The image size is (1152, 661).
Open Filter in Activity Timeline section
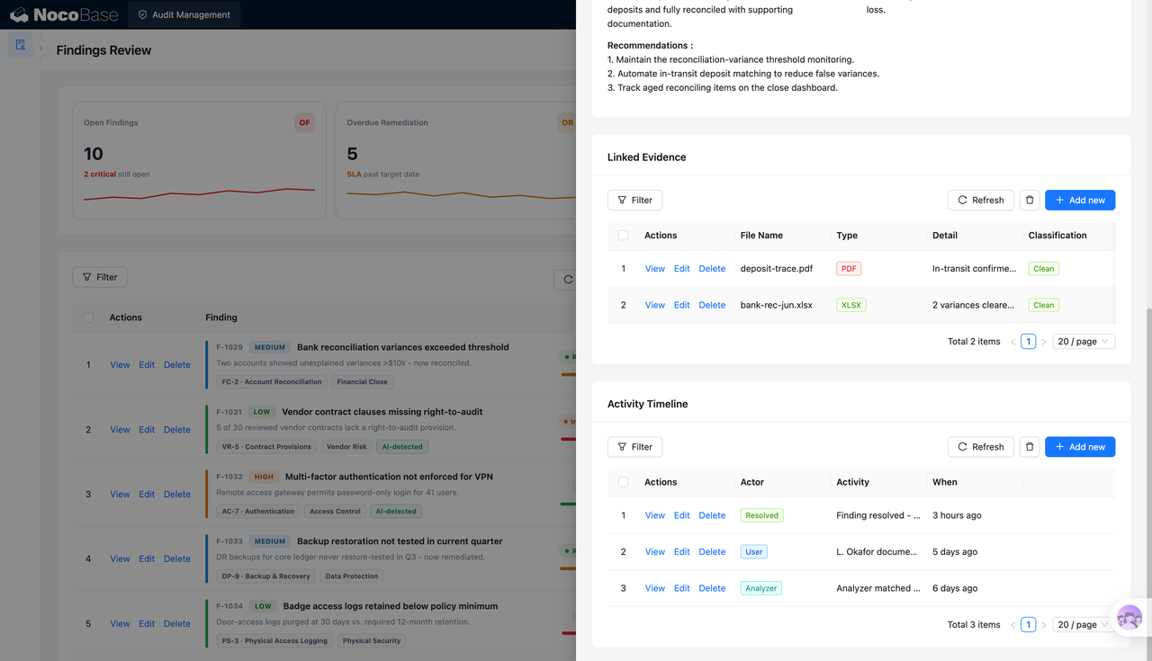click(x=635, y=447)
